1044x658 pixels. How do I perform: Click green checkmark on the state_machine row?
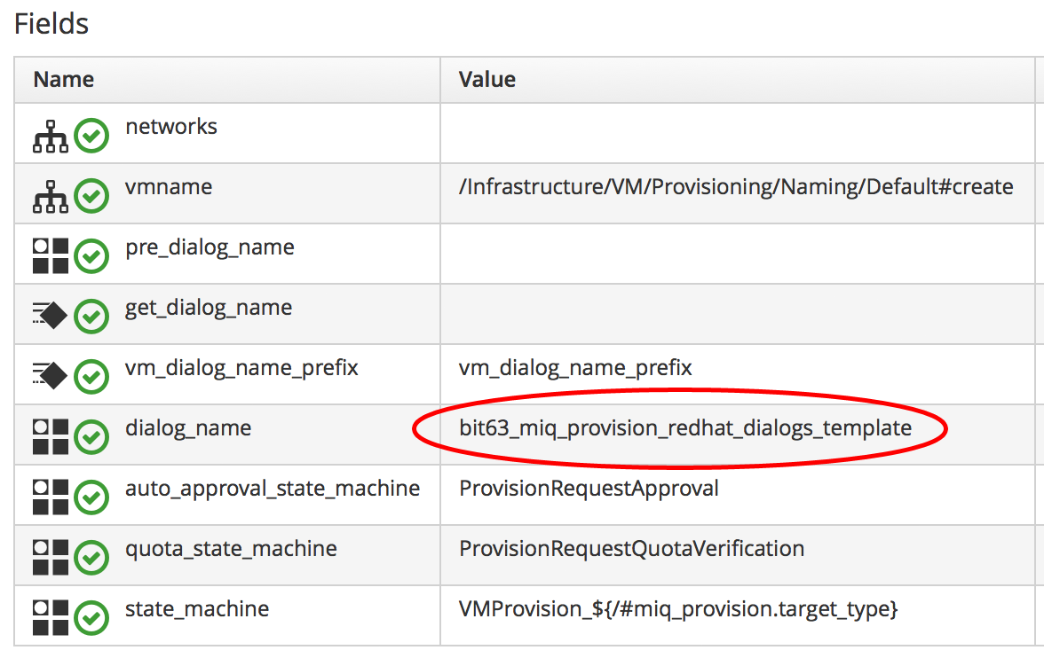(91, 618)
